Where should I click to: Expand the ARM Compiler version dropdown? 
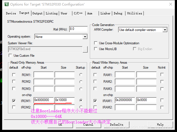click(165, 30)
